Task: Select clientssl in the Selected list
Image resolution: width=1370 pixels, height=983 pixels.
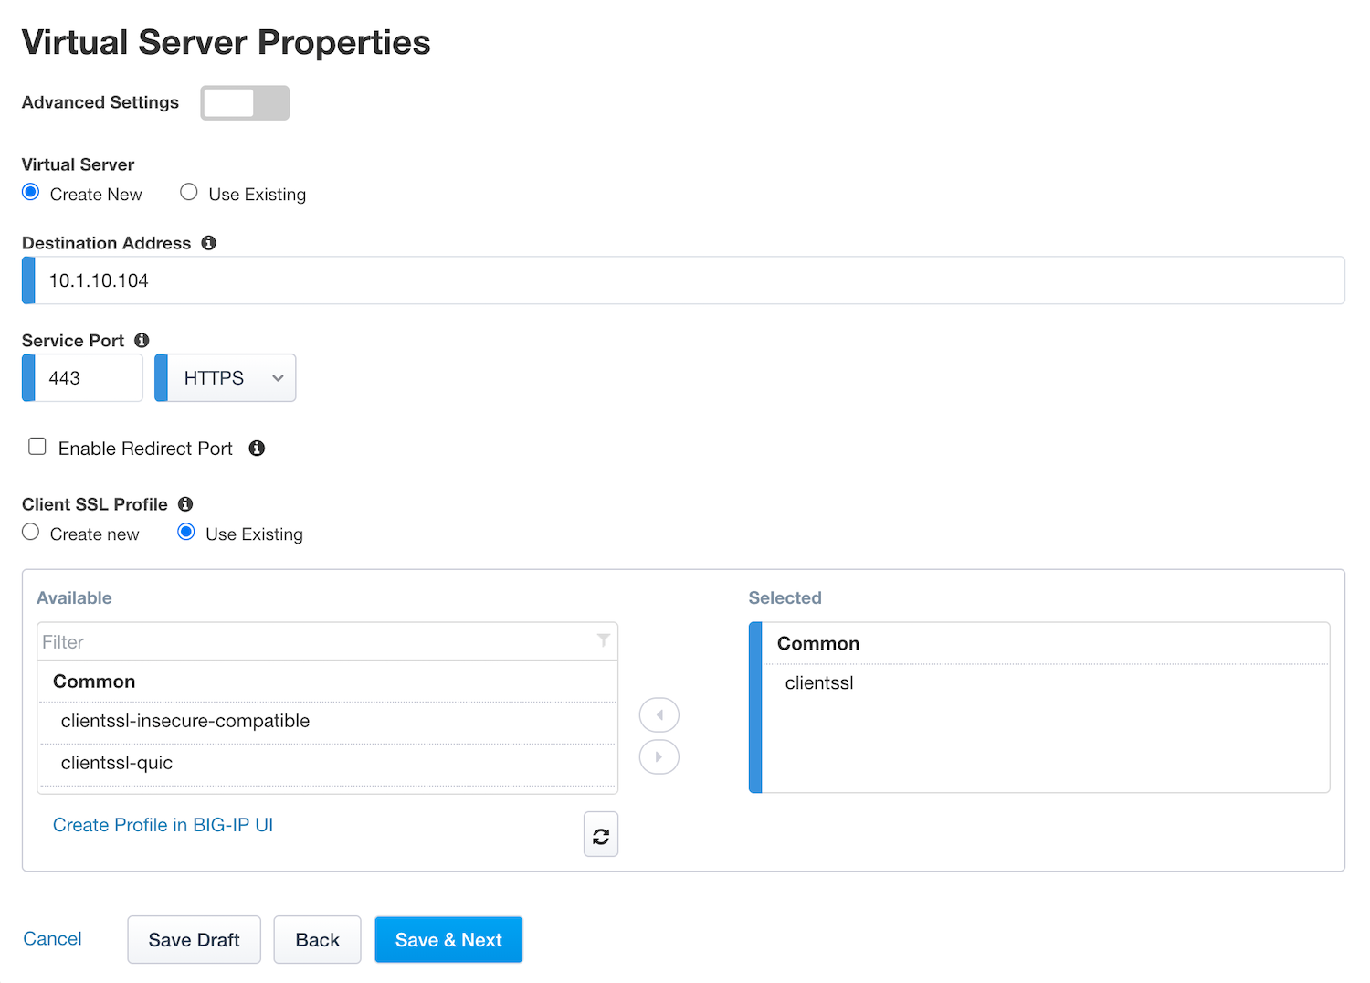Action: point(1045,683)
